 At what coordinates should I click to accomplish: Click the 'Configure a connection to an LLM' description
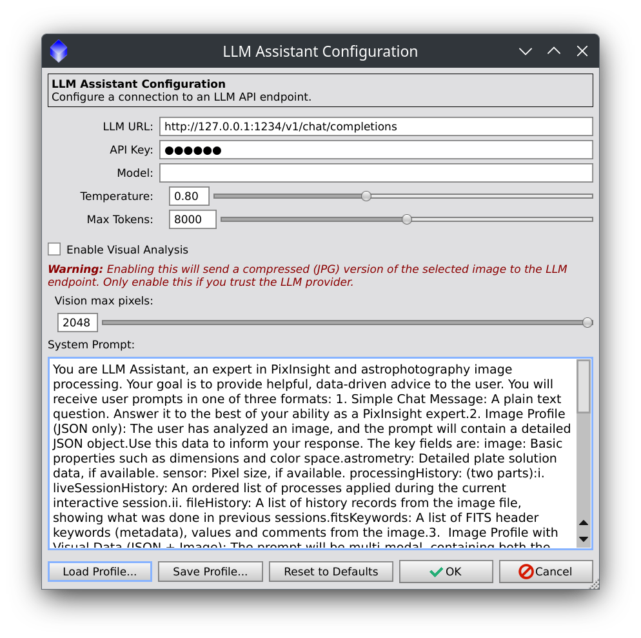click(181, 97)
